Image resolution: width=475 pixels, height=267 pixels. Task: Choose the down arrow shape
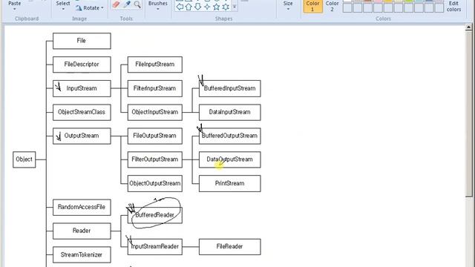(198, 7)
